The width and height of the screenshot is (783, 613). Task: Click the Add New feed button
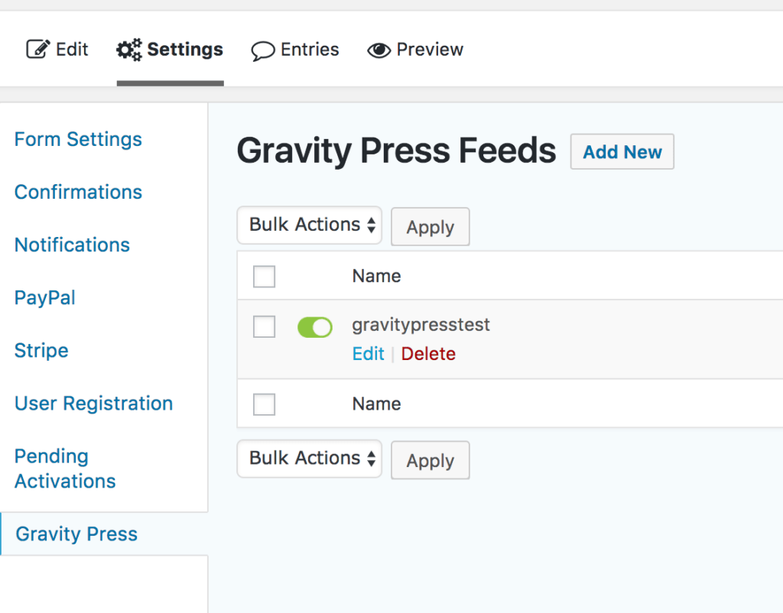(622, 152)
